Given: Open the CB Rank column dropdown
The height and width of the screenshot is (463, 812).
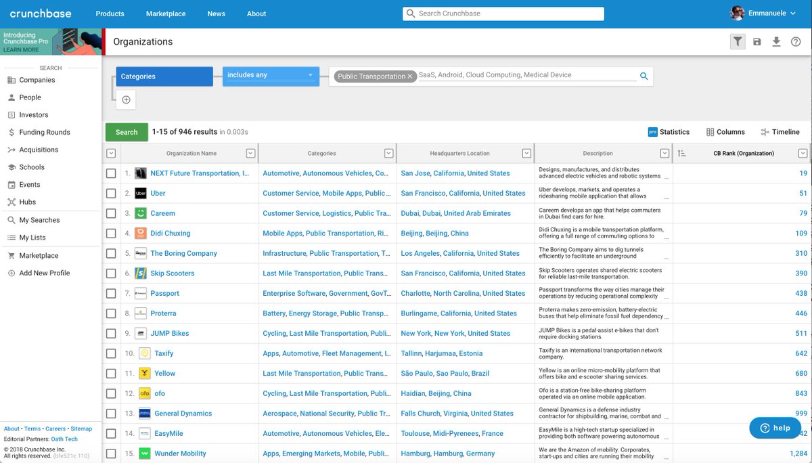Looking at the screenshot, I should (803, 154).
